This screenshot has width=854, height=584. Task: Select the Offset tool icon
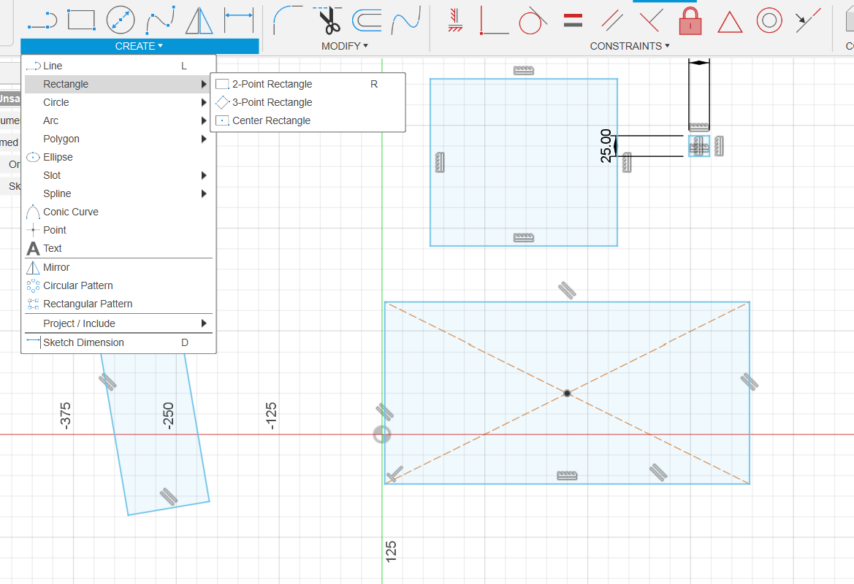367,20
